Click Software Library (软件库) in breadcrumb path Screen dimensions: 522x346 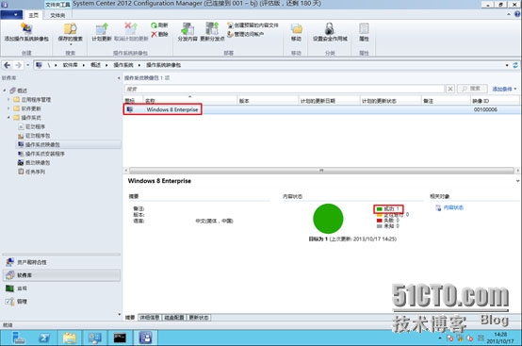71,65
